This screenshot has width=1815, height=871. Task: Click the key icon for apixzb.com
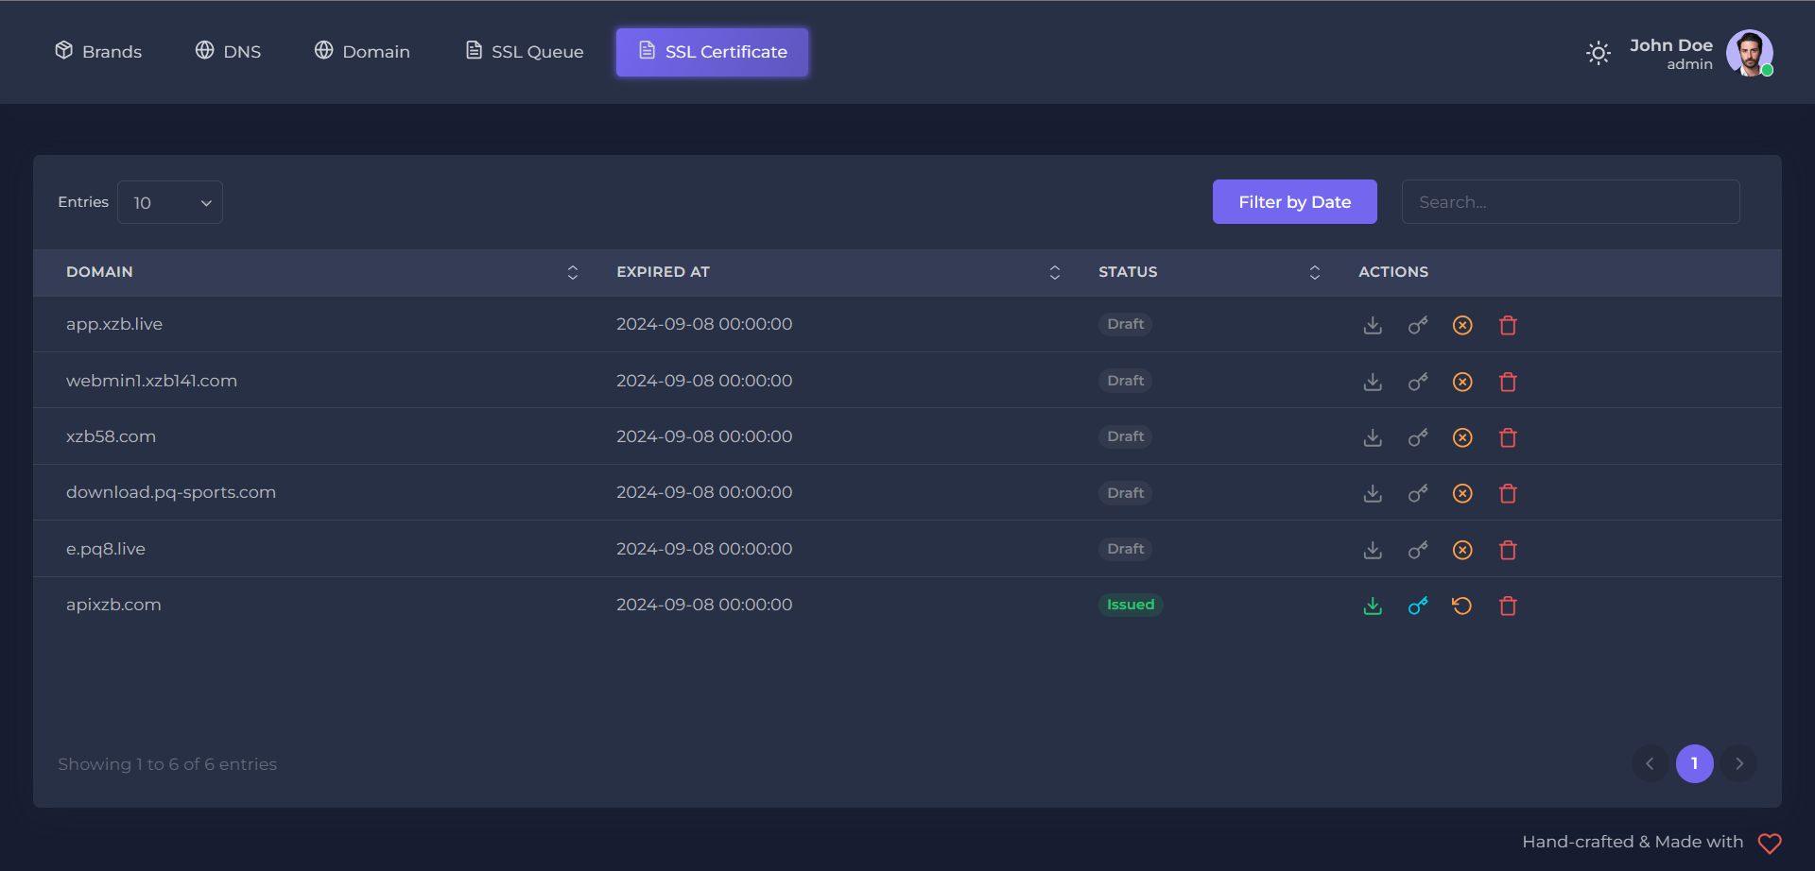1418,606
